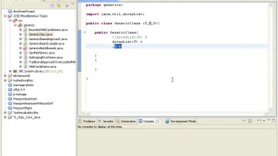Select PassportAssistantWithoutGWT project
Viewport: 278px width, 156px height.
pyautogui.click(x=33, y=104)
